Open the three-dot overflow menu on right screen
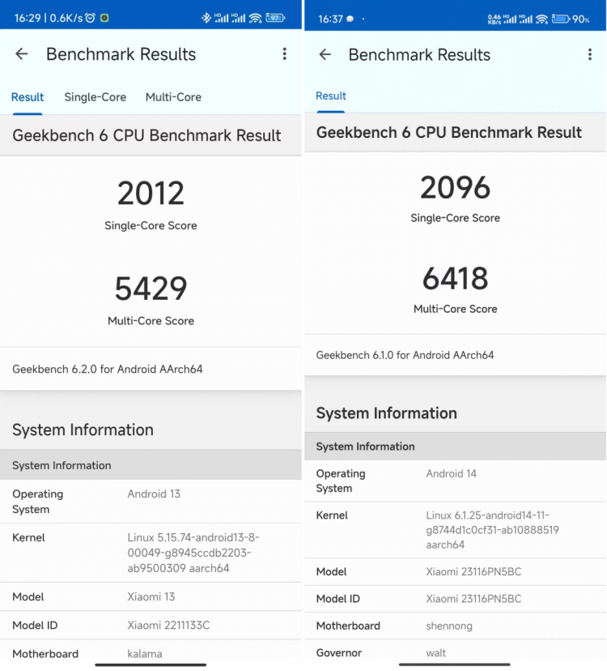The width and height of the screenshot is (607, 671). tap(590, 54)
